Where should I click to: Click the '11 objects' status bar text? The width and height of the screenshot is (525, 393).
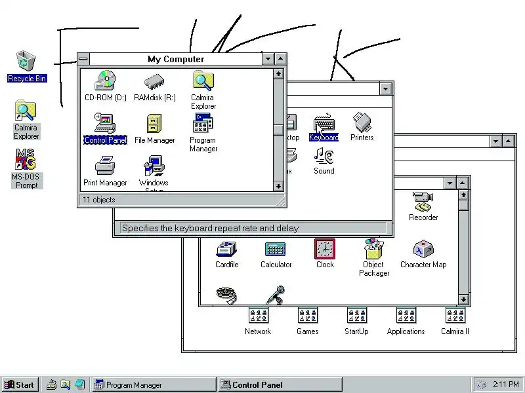tap(99, 200)
